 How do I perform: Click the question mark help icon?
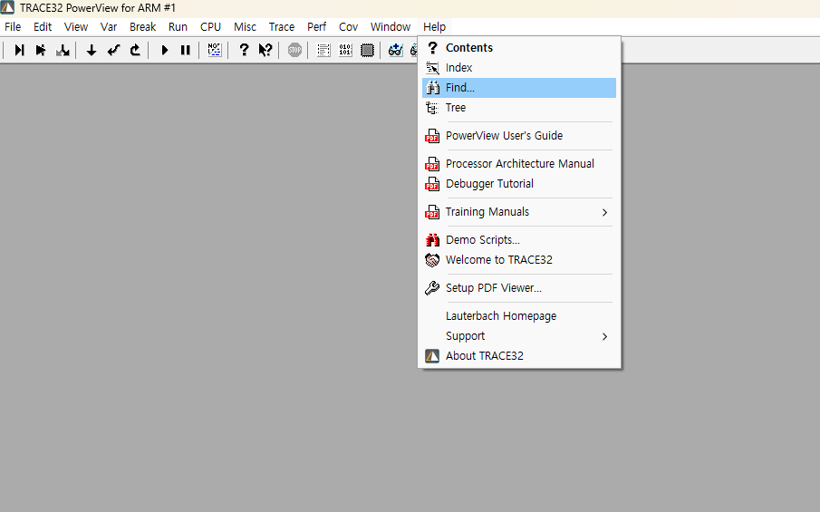(x=243, y=51)
